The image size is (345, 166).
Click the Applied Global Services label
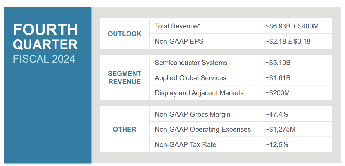[190, 78]
